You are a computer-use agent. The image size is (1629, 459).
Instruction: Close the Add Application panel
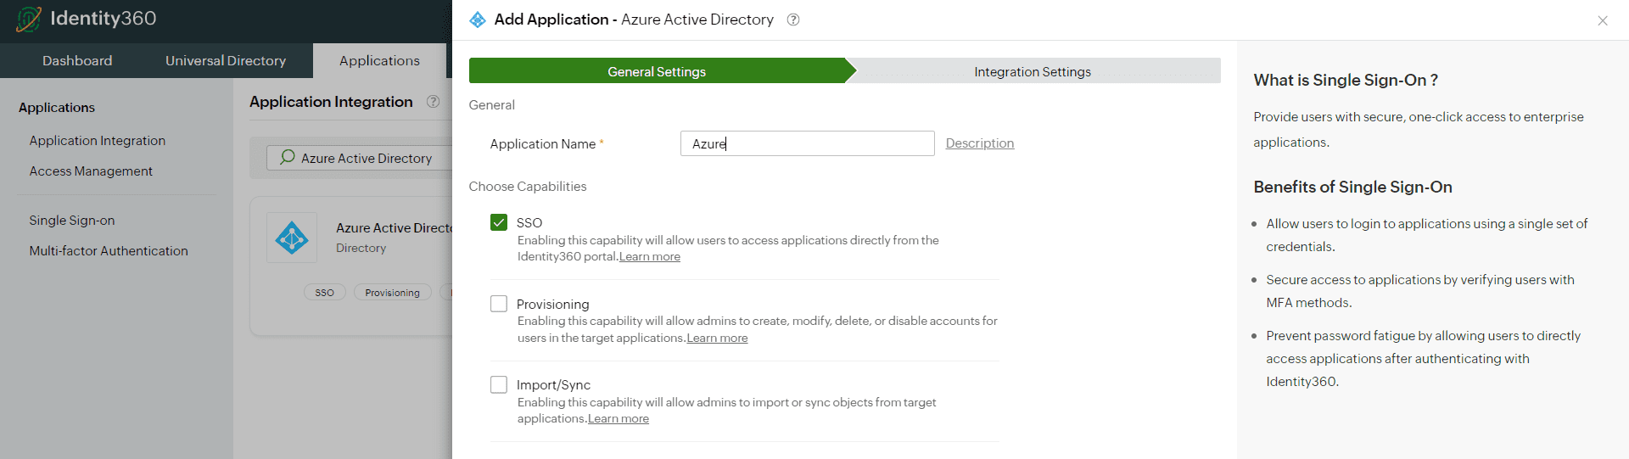coord(1602,20)
